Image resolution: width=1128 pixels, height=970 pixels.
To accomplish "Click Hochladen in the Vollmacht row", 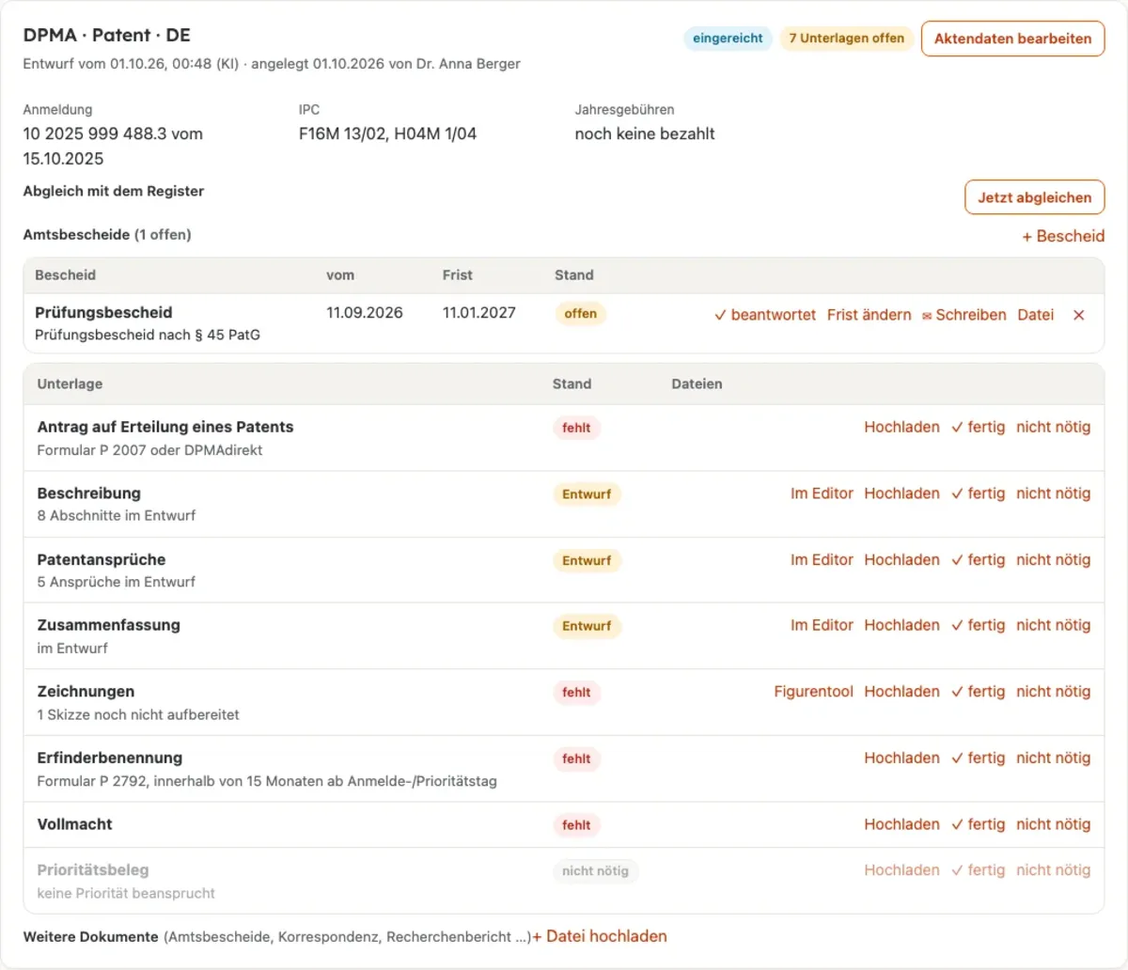I will (901, 824).
